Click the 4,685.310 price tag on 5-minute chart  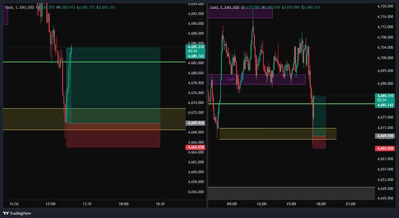pyautogui.click(x=385, y=96)
